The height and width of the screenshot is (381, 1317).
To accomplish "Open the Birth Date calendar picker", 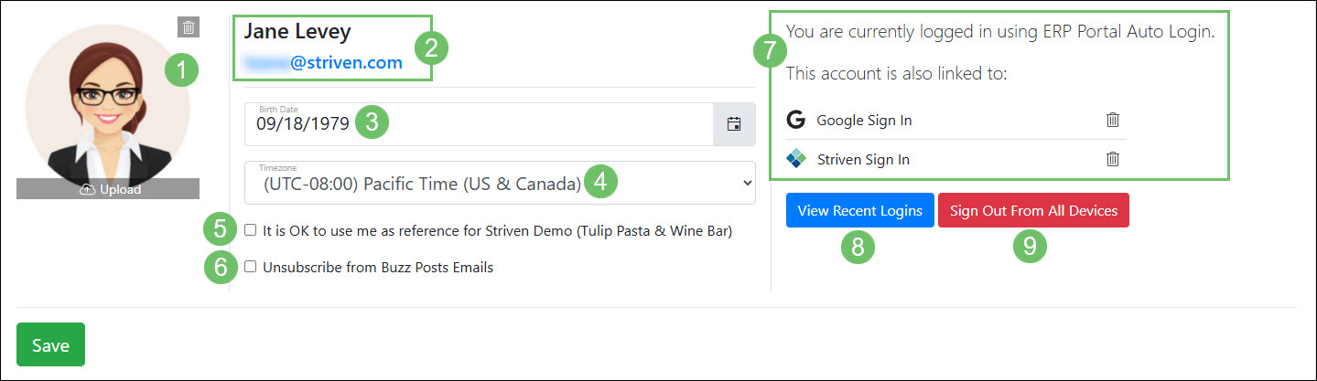I will coord(734,124).
